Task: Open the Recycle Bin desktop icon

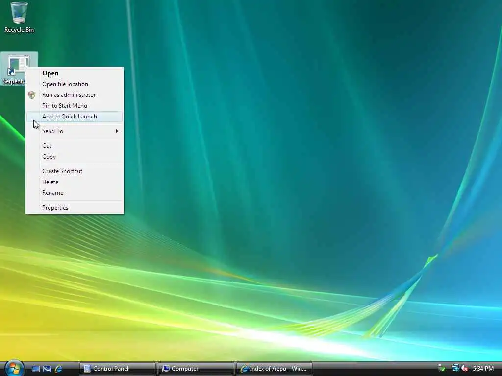Action: (x=19, y=18)
